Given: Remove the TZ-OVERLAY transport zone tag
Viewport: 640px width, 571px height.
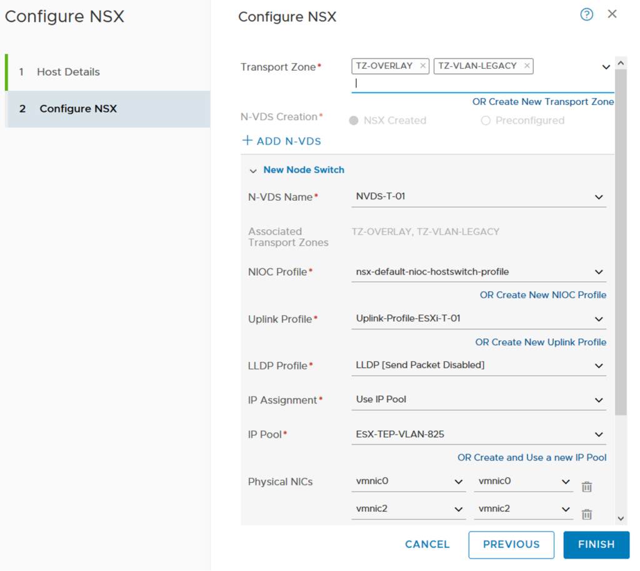Looking at the screenshot, I should click(423, 66).
